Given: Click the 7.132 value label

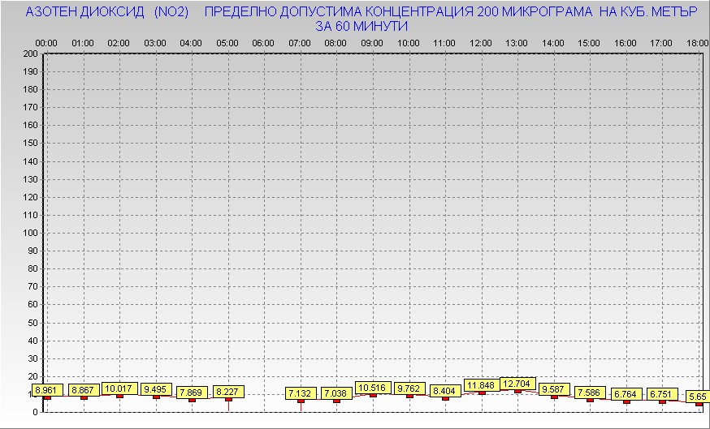Looking at the screenshot, I should (301, 393).
